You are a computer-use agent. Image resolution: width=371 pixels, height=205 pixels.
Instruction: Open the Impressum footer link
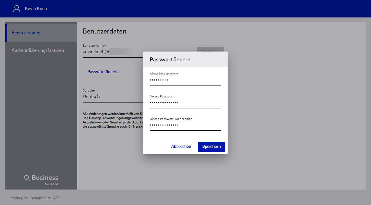pos(18,198)
